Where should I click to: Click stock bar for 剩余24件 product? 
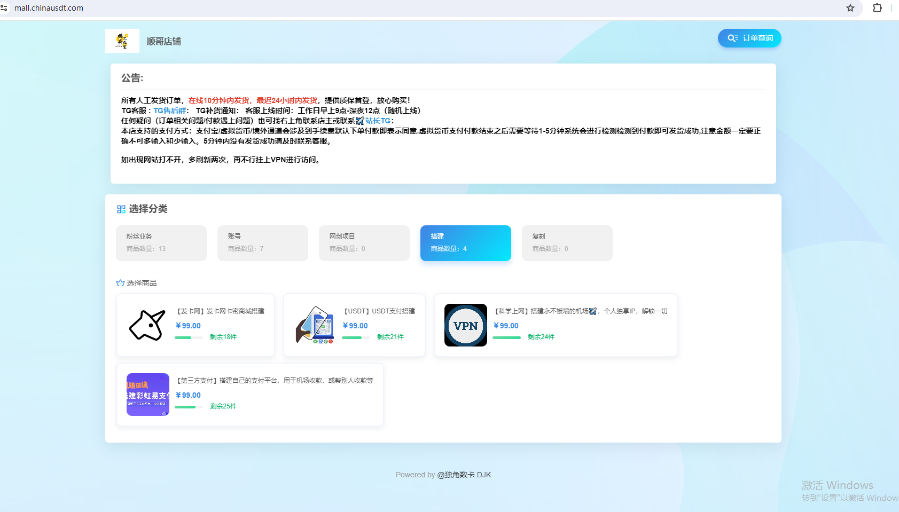click(506, 337)
